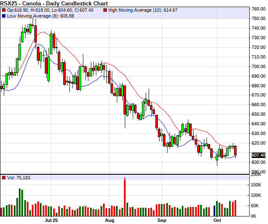
Task: Select the Oct date axis label
Action: pyautogui.click(x=217, y=219)
